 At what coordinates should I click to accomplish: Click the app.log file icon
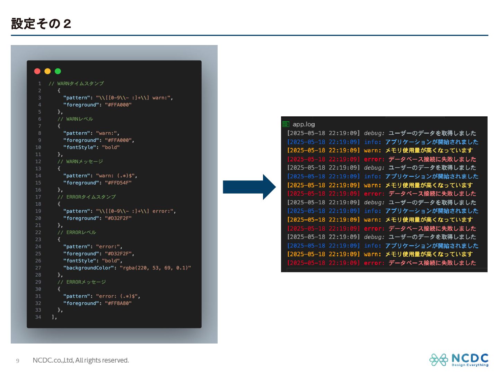tap(286, 124)
